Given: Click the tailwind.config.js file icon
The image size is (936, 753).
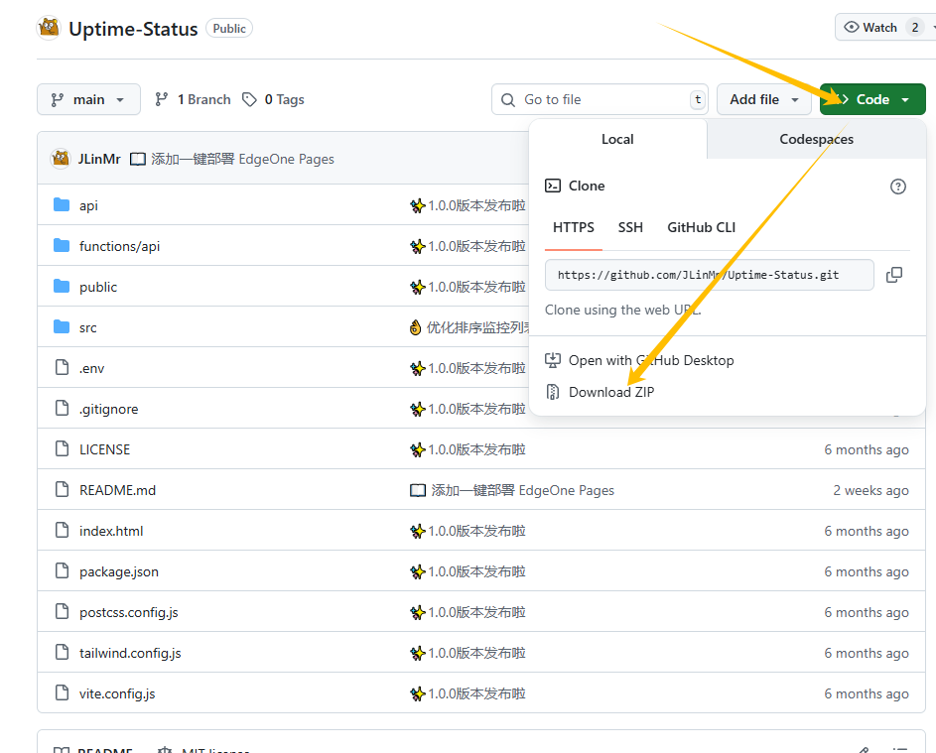Looking at the screenshot, I should 62,652.
